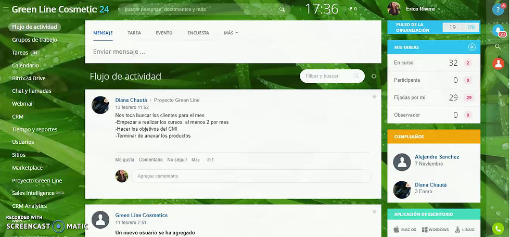Image resolution: width=510 pixels, height=237 pixels.
Task: Expand the MÁS dropdown in post composer
Action: (x=231, y=33)
